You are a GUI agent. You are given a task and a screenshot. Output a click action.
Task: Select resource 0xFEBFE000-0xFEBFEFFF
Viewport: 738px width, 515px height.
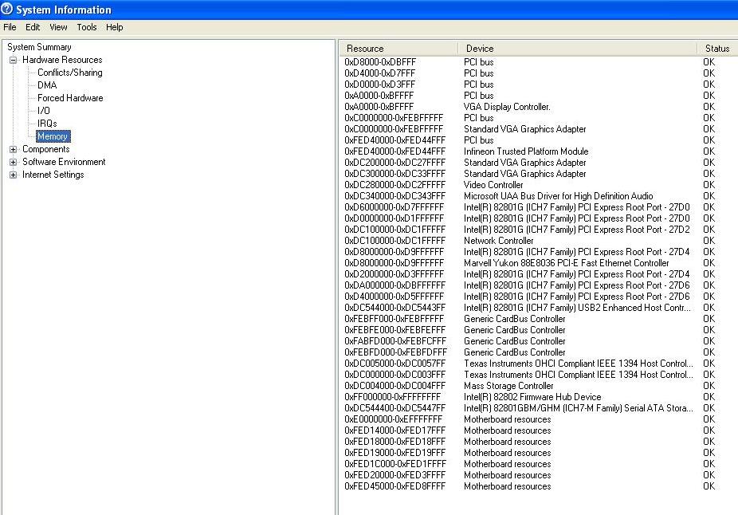pyautogui.click(x=395, y=331)
